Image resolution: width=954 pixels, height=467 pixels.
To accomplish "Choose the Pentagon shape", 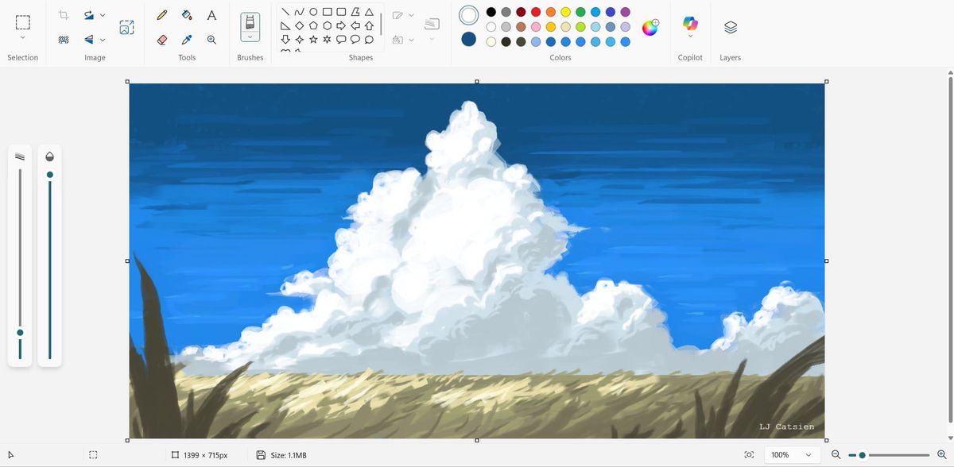I will [x=313, y=25].
